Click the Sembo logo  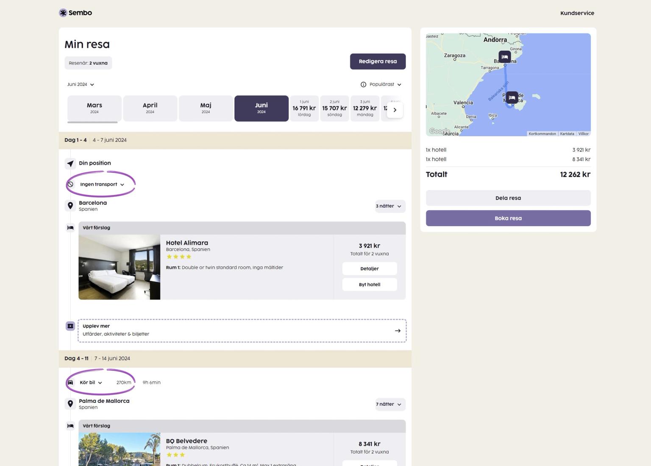(x=75, y=13)
